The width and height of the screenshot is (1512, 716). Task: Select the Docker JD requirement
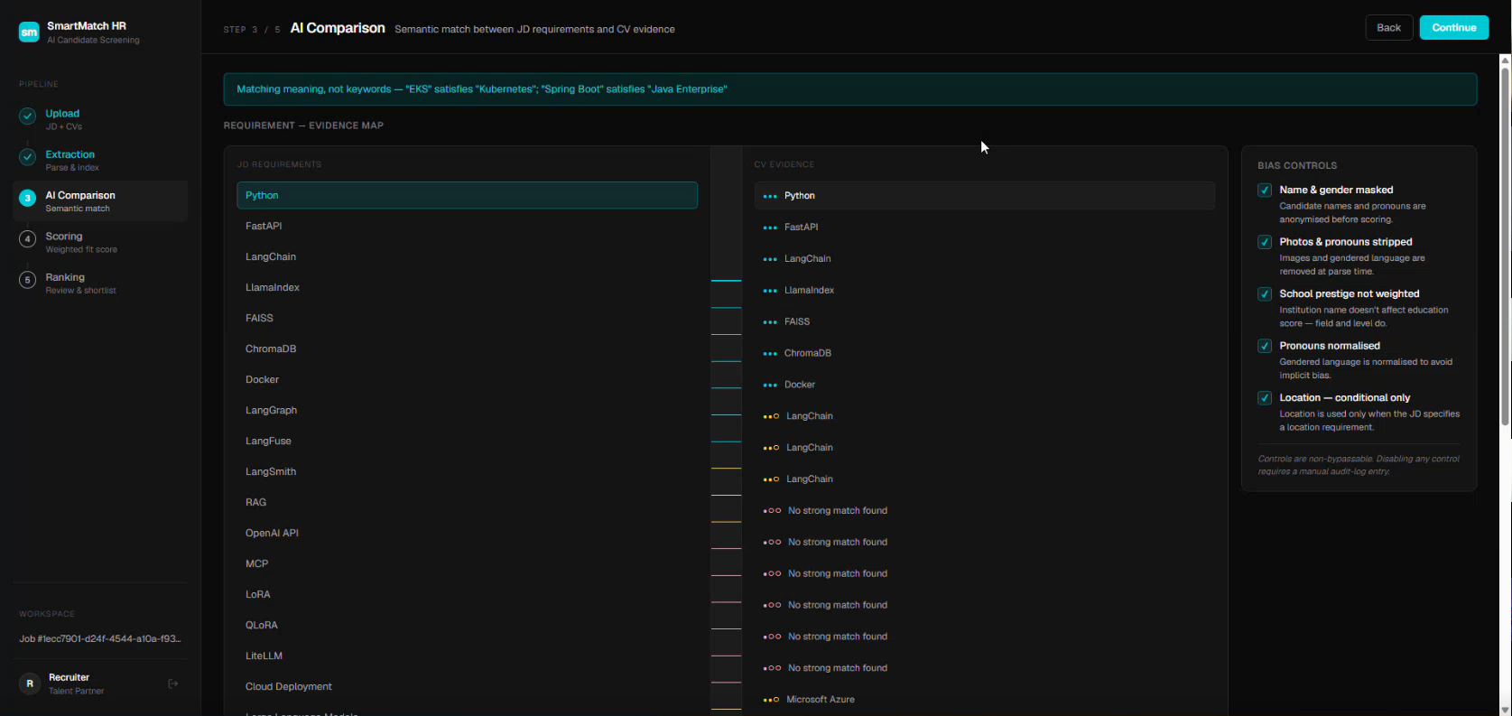click(x=467, y=379)
